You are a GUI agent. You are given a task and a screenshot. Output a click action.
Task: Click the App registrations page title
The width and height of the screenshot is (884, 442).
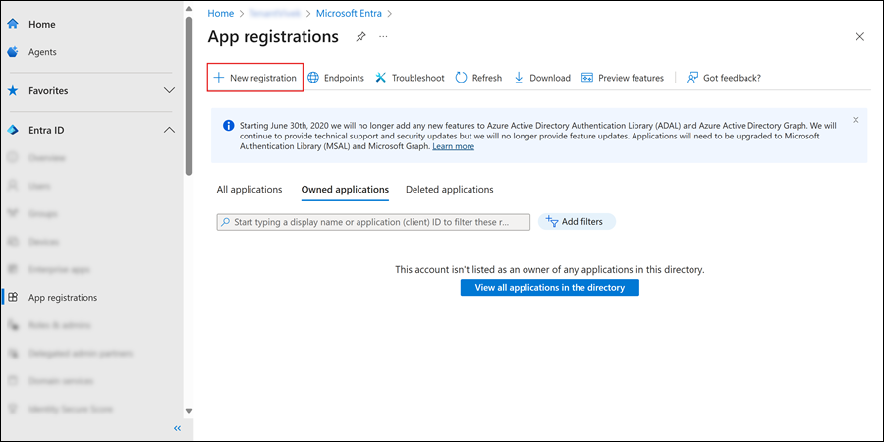pyautogui.click(x=273, y=37)
